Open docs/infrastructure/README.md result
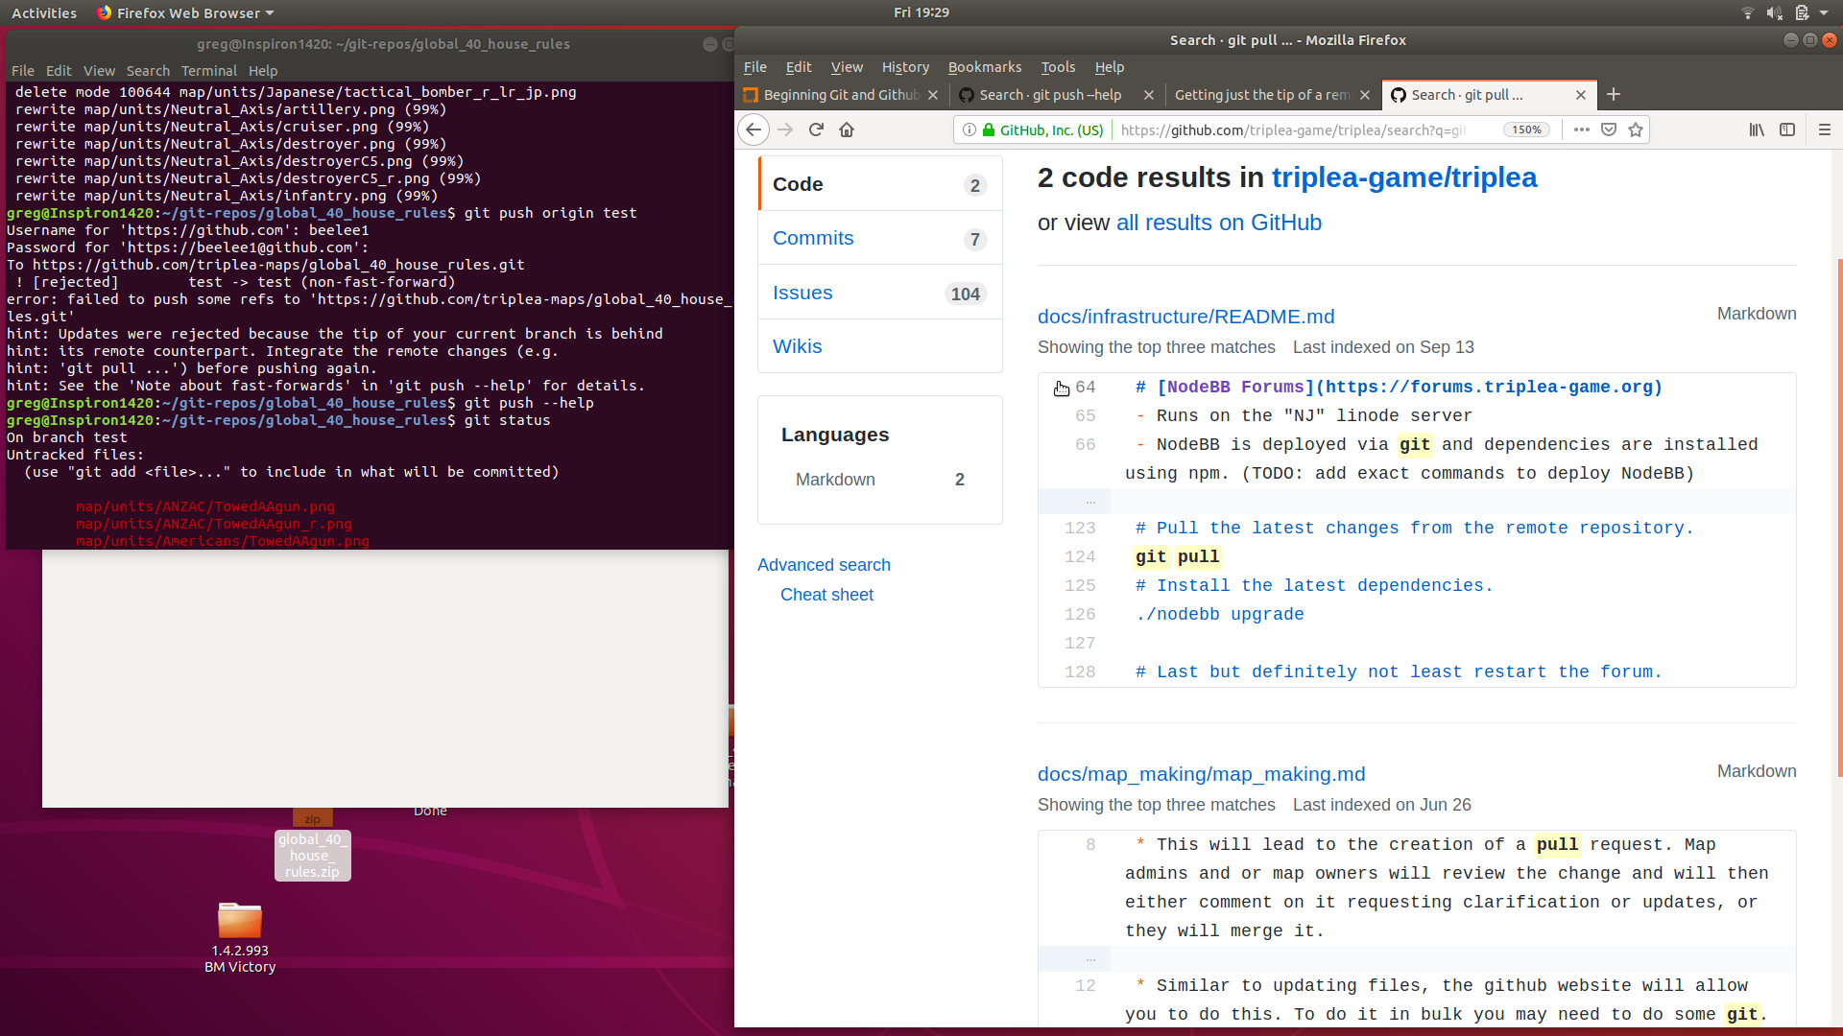The width and height of the screenshot is (1843, 1036). pos(1185,317)
